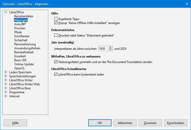Click the 1930 year input field
Viewport: 191px width, 130px height.
pyautogui.click(x=103, y=48)
